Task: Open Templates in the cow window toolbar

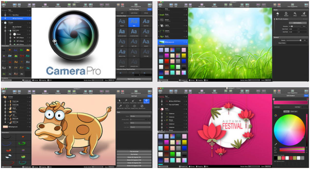Action: click(58, 91)
